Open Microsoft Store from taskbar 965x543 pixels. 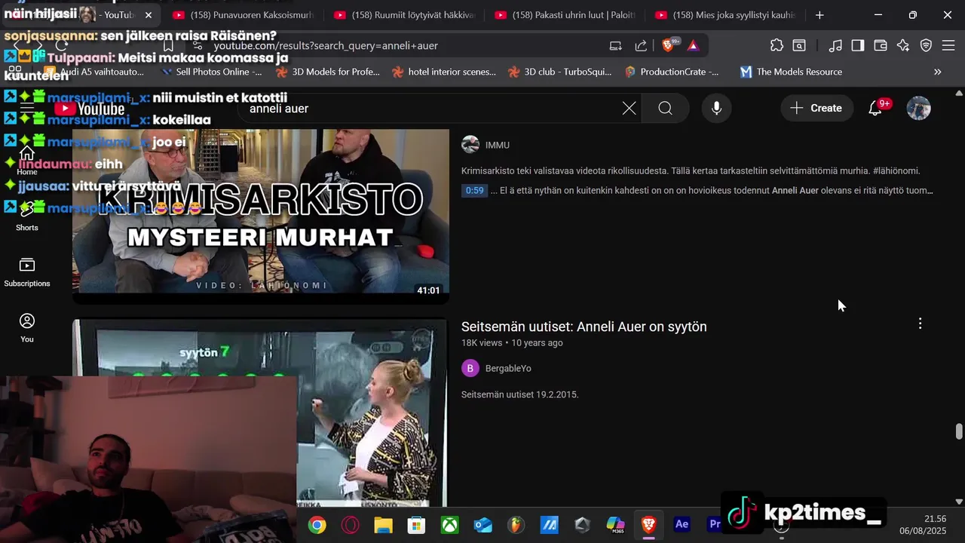[416, 524]
